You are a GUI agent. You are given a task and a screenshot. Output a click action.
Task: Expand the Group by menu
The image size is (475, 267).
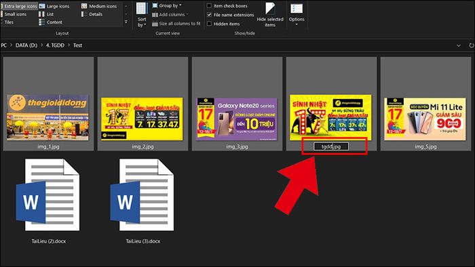(x=167, y=5)
